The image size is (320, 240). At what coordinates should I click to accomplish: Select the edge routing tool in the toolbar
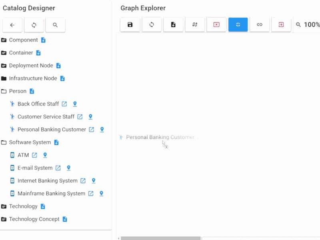195,24
